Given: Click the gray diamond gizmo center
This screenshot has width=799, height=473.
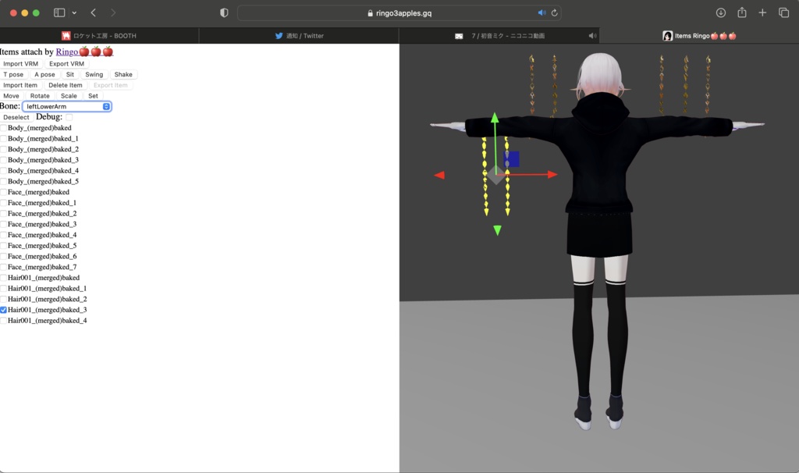Looking at the screenshot, I should coord(495,175).
